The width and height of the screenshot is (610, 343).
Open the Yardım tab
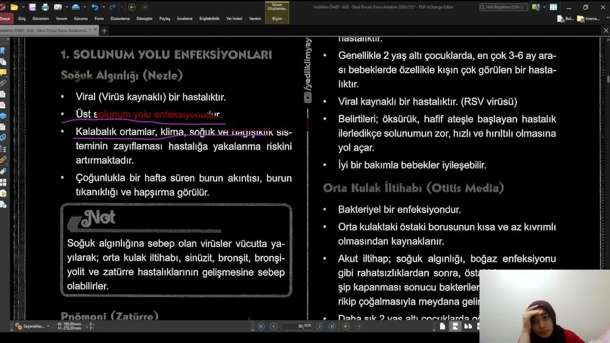[255, 19]
